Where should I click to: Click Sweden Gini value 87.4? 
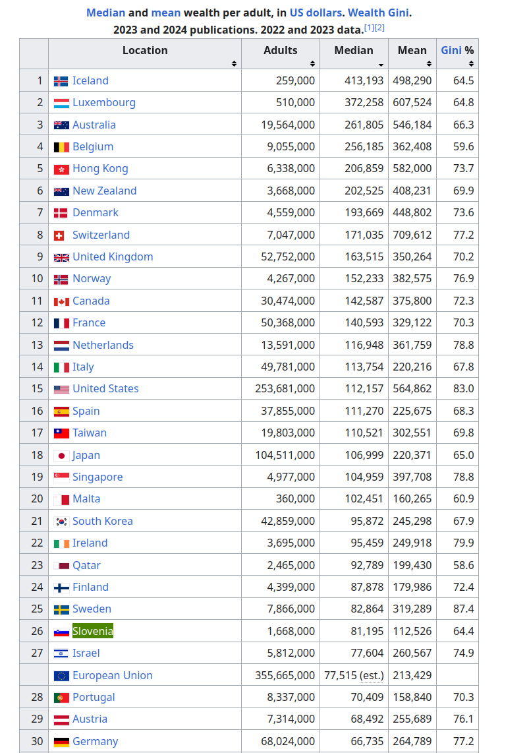[x=463, y=609]
